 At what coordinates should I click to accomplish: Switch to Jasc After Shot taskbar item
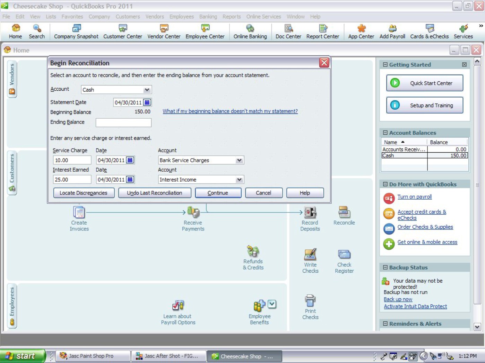point(169,356)
